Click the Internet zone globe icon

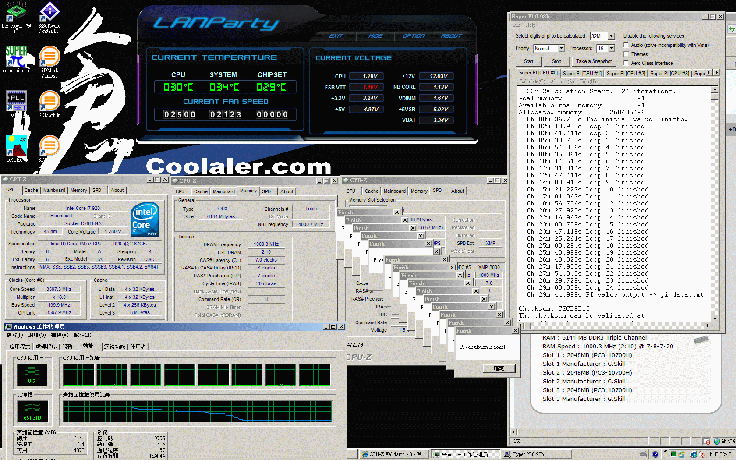[x=717, y=441]
